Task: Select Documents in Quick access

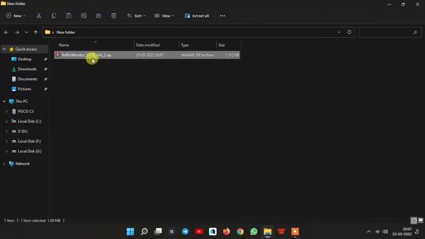Action: (27, 79)
